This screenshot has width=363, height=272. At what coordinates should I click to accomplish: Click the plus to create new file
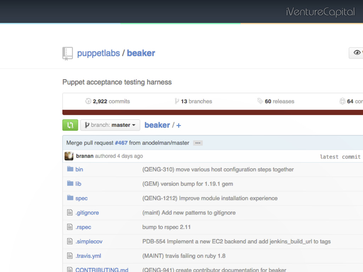(179, 126)
